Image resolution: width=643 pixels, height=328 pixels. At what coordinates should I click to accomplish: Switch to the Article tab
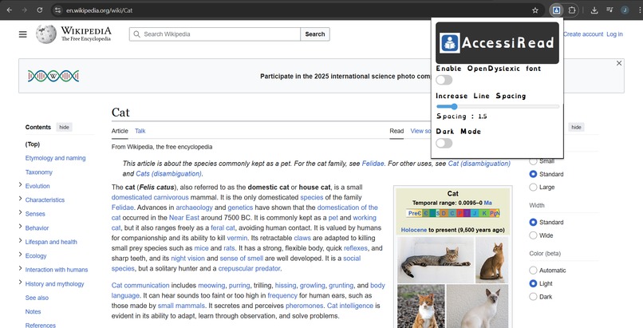pyautogui.click(x=120, y=131)
